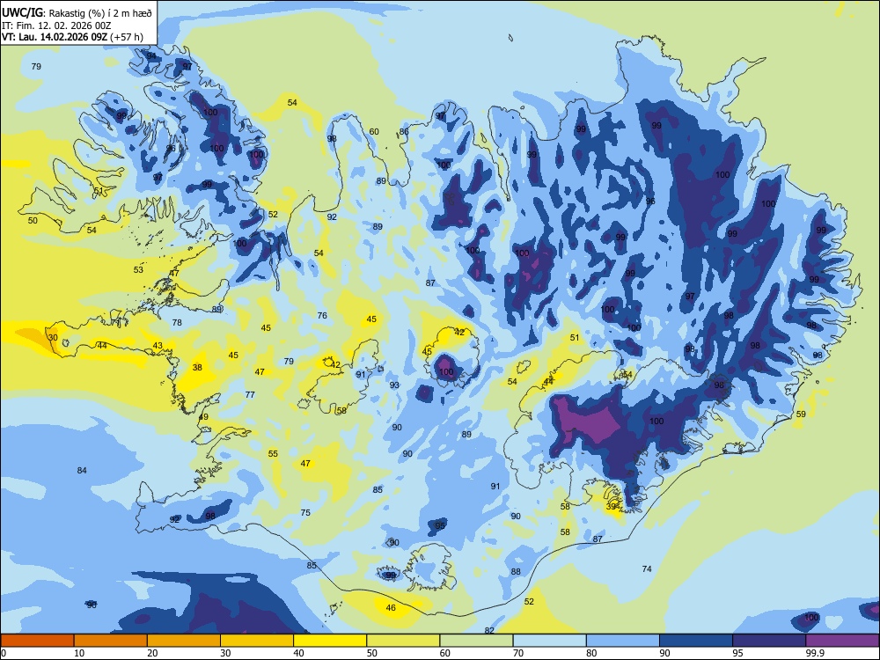880x660 pixels.
Task: Click the legend tick label '95'
Action: pos(737,653)
